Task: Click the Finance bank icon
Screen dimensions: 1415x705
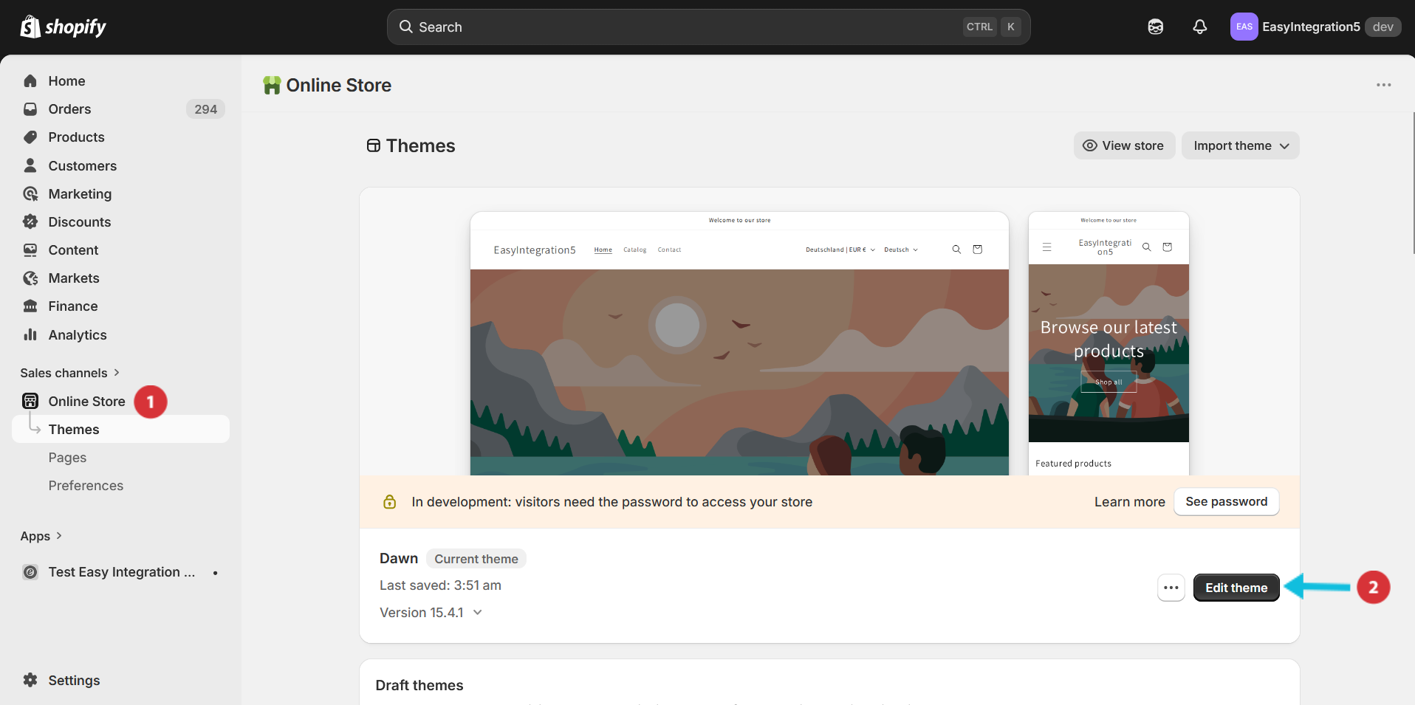Action: click(30, 306)
